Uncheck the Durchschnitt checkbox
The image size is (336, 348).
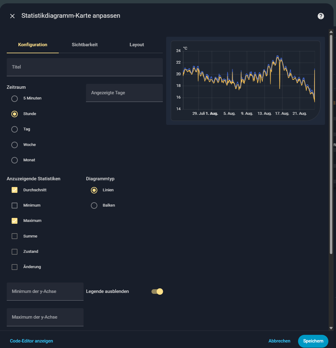click(14, 190)
